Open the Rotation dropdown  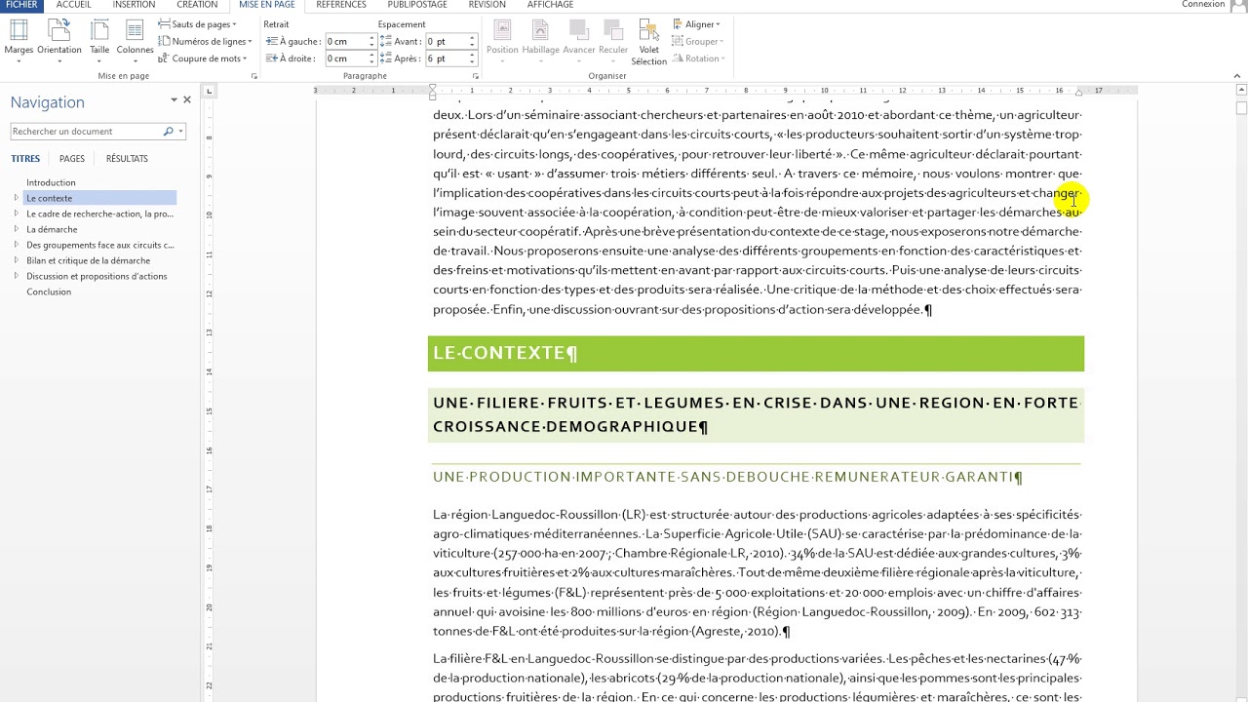[699, 58]
